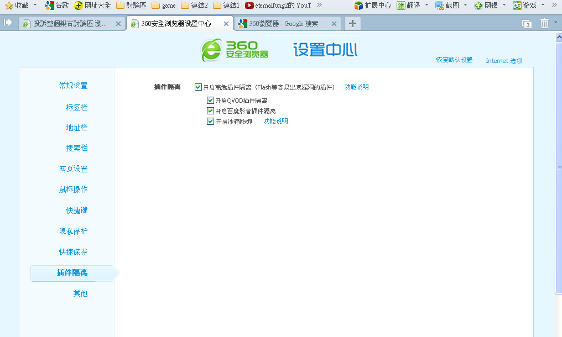The image size is (562, 337).
Task: Click the 扩展中心 extension center icon
Action: pyautogui.click(x=359, y=6)
